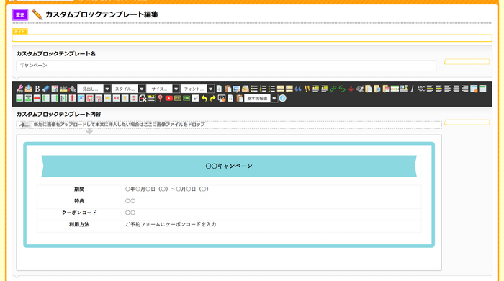Screen dimensions: 504x281
Task: Click the yellow ガイド tab label
Action: click(19, 32)
